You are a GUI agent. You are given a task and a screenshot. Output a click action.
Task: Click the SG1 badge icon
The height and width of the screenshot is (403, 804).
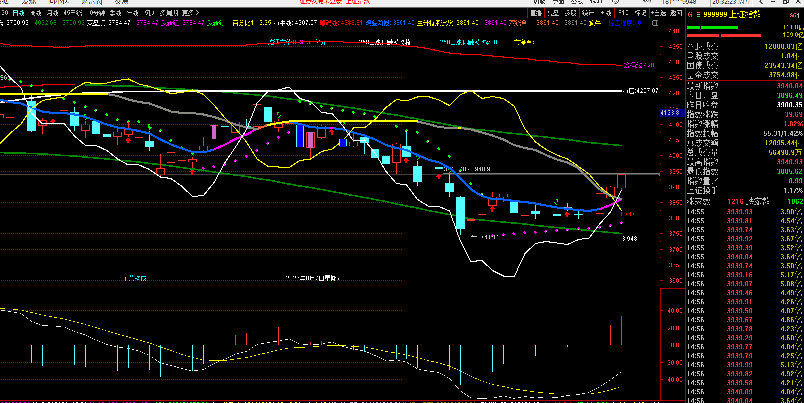click(x=794, y=15)
